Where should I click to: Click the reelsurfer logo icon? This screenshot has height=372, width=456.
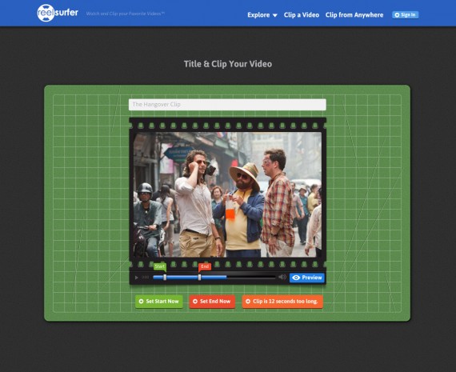(46, 13)
